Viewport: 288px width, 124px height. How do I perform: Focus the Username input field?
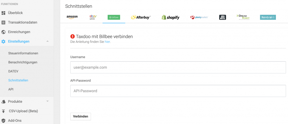click(x=178, y=67)
